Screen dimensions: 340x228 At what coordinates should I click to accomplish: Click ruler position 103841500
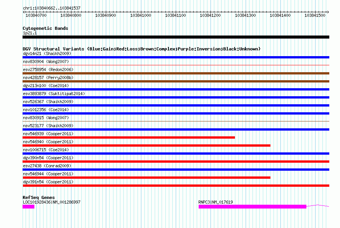point(315,15)
